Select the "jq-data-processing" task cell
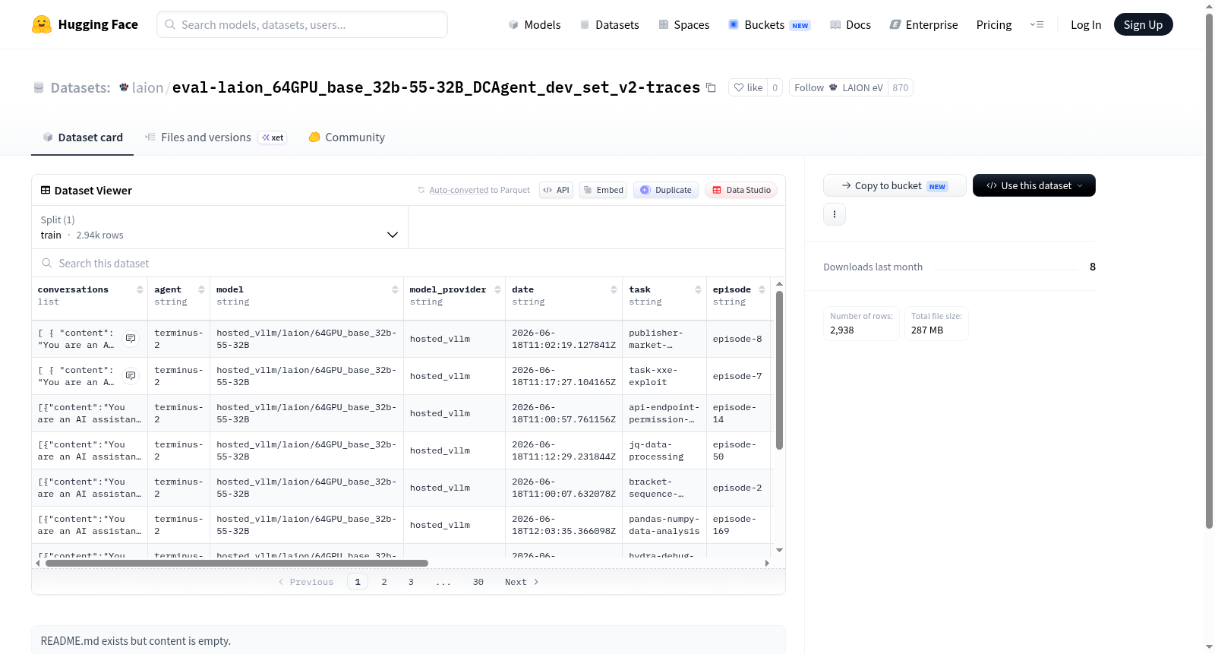 pyautogui.click(x=664, y=450)
